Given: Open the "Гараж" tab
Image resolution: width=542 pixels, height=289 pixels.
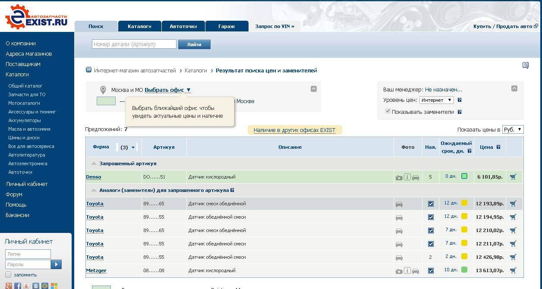Looking at the screenshot, I should [227, 26].
